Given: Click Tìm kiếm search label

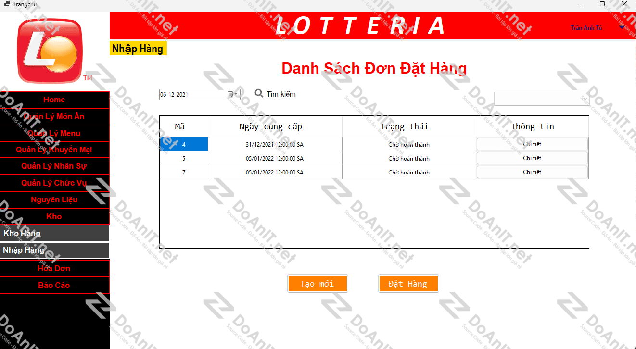Looking at the screenshot, I should click(x=281, y=94).
